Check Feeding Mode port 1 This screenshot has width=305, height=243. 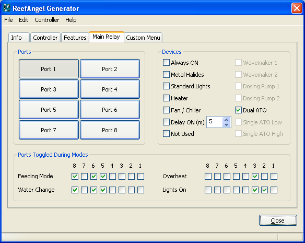coord(140,177)
